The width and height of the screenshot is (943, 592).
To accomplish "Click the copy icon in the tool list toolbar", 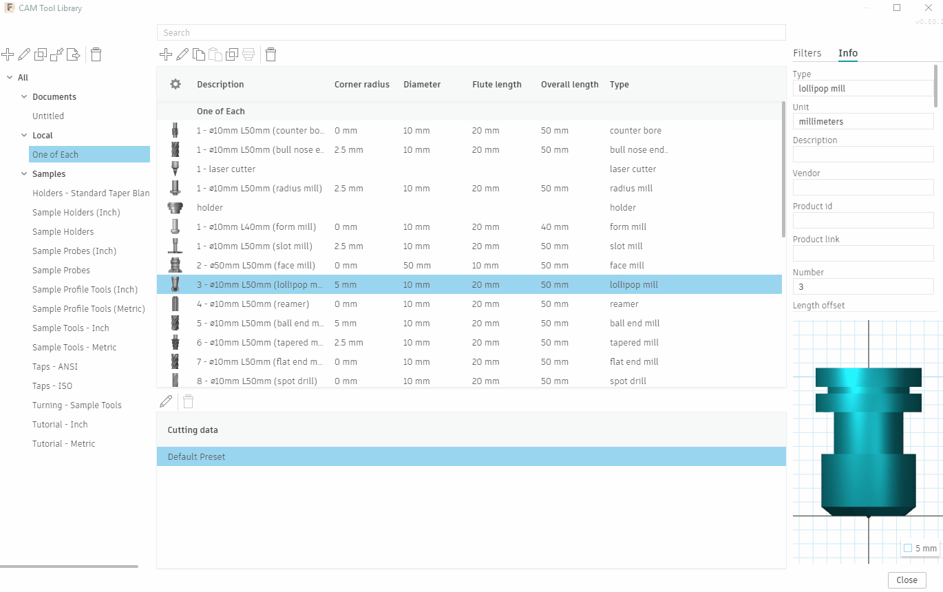I will click(199, 54).
